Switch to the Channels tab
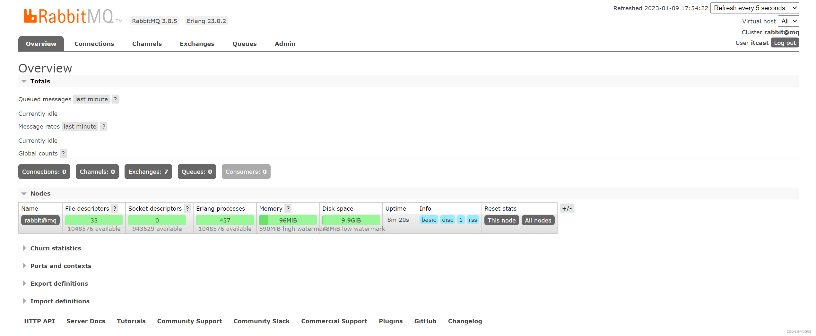816x336 pixels. tap(147, 44)
